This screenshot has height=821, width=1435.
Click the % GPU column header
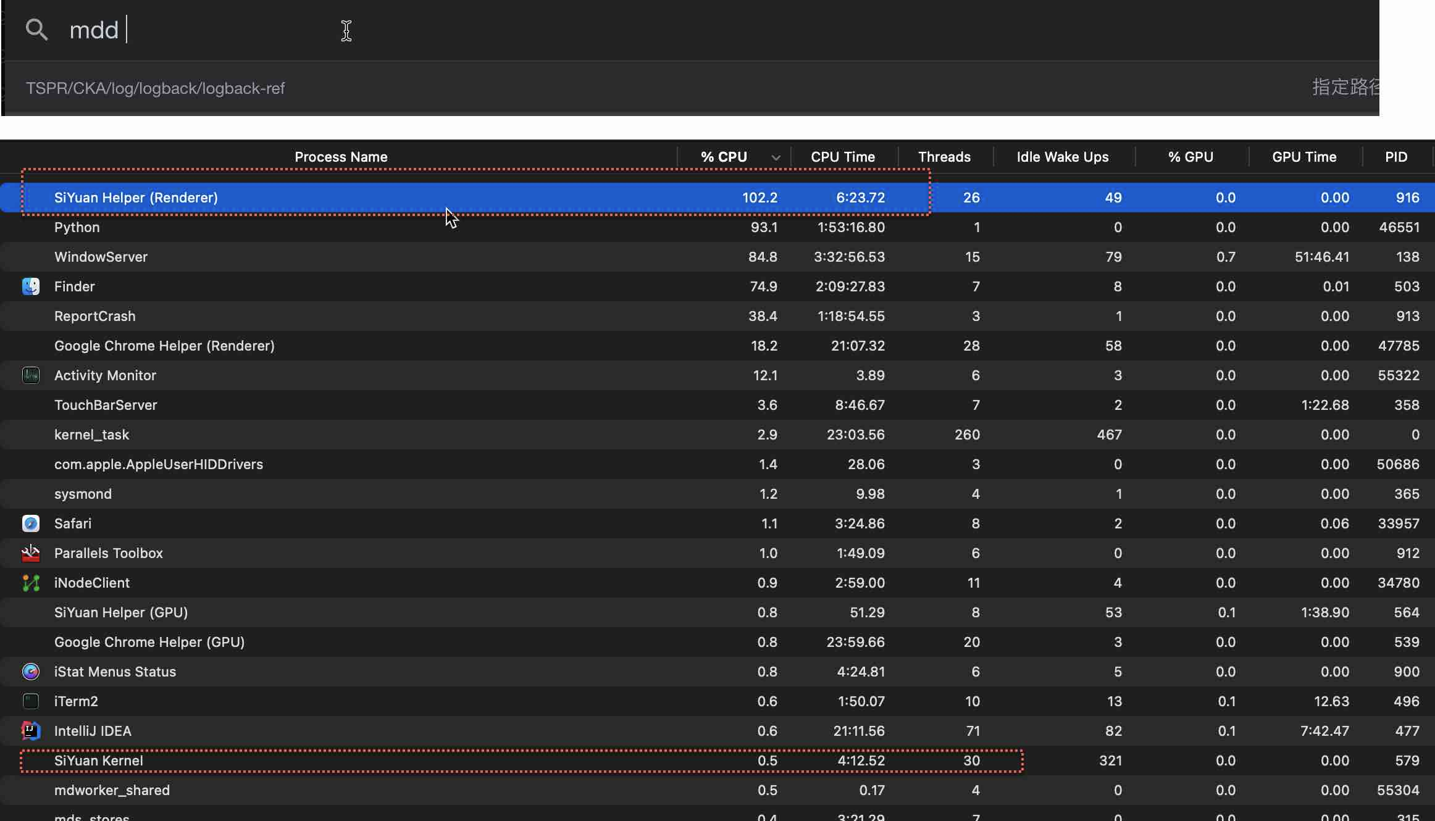[x=1190, y=157]
